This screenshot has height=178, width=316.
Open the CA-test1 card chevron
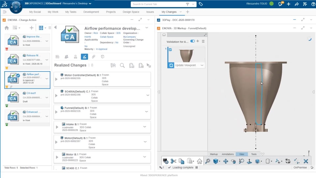[x=47, y=98]
